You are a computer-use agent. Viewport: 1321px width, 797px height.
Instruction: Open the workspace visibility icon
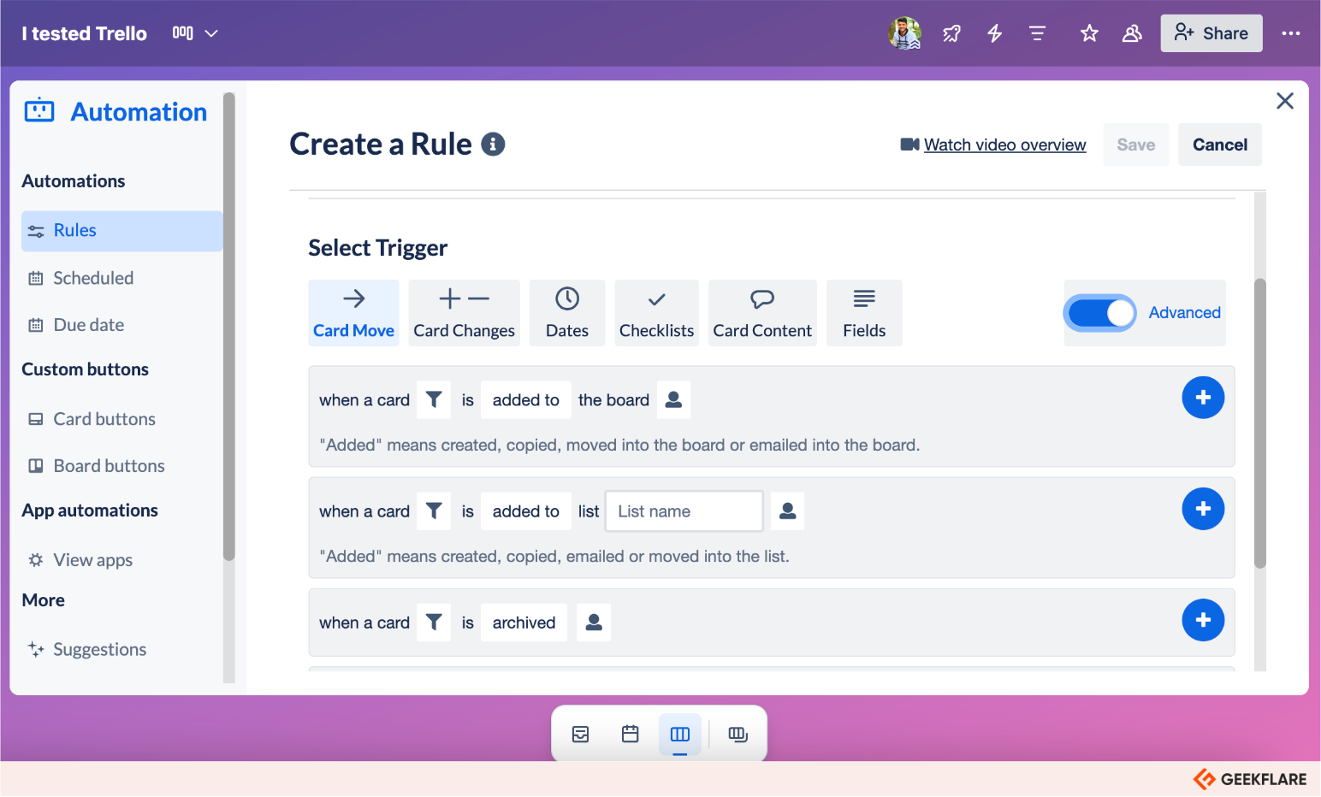click(1132, 33)
